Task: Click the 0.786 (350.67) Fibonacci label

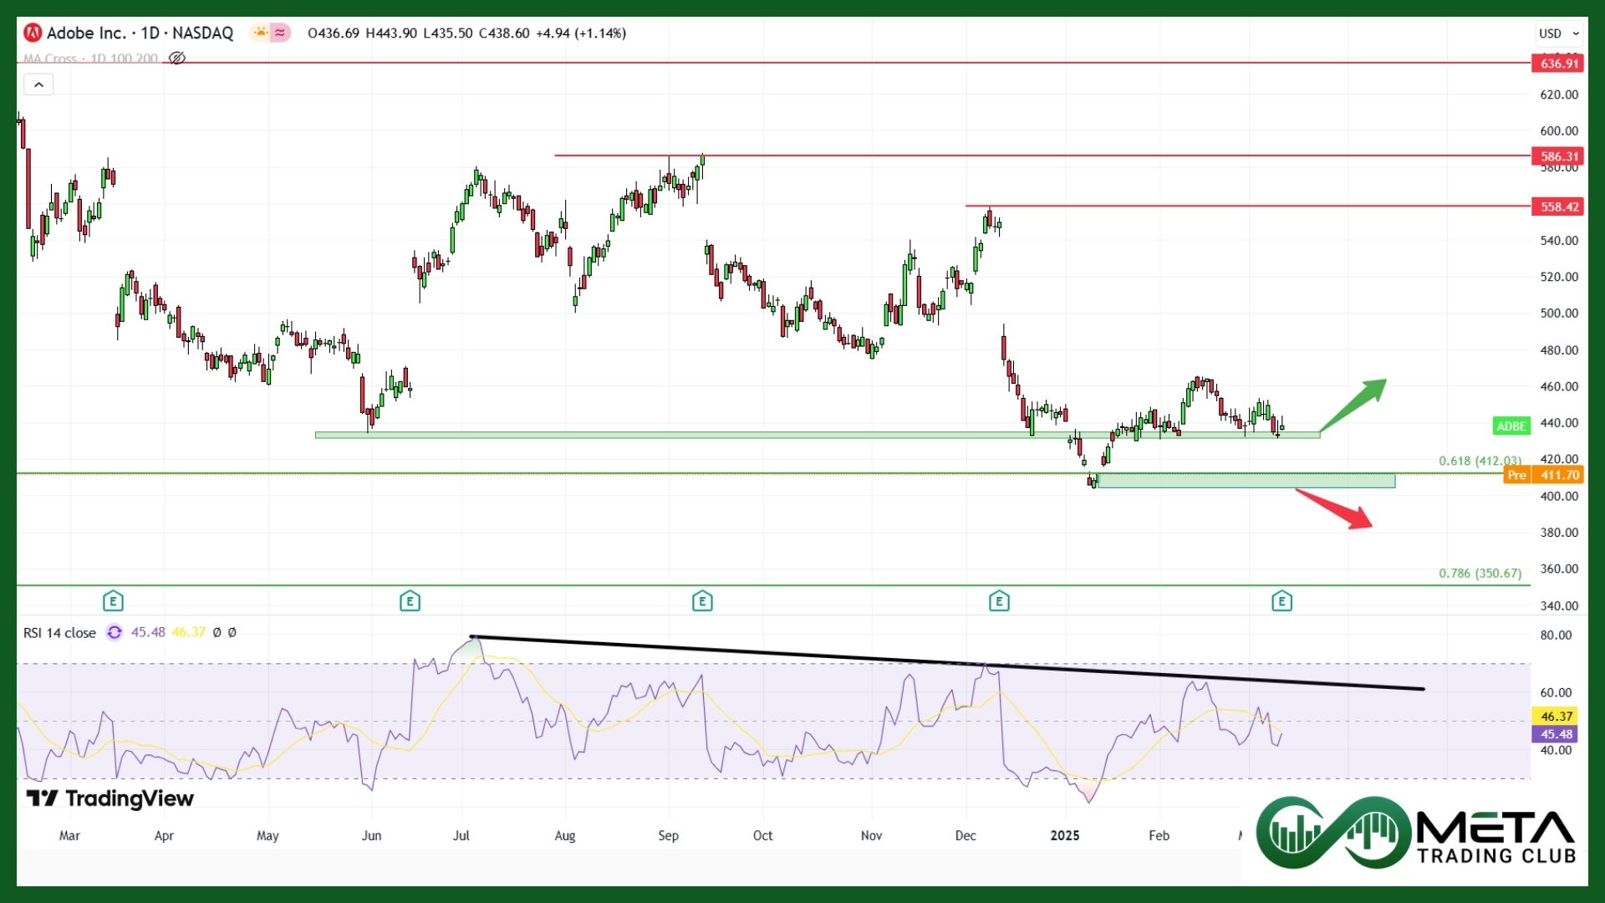Action: click(x=1480, y=574)
